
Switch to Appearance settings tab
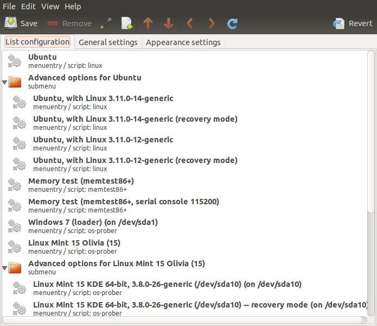click(183, 42)
